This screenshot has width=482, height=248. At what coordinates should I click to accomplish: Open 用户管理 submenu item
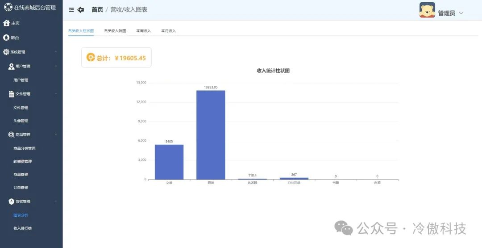21,80
